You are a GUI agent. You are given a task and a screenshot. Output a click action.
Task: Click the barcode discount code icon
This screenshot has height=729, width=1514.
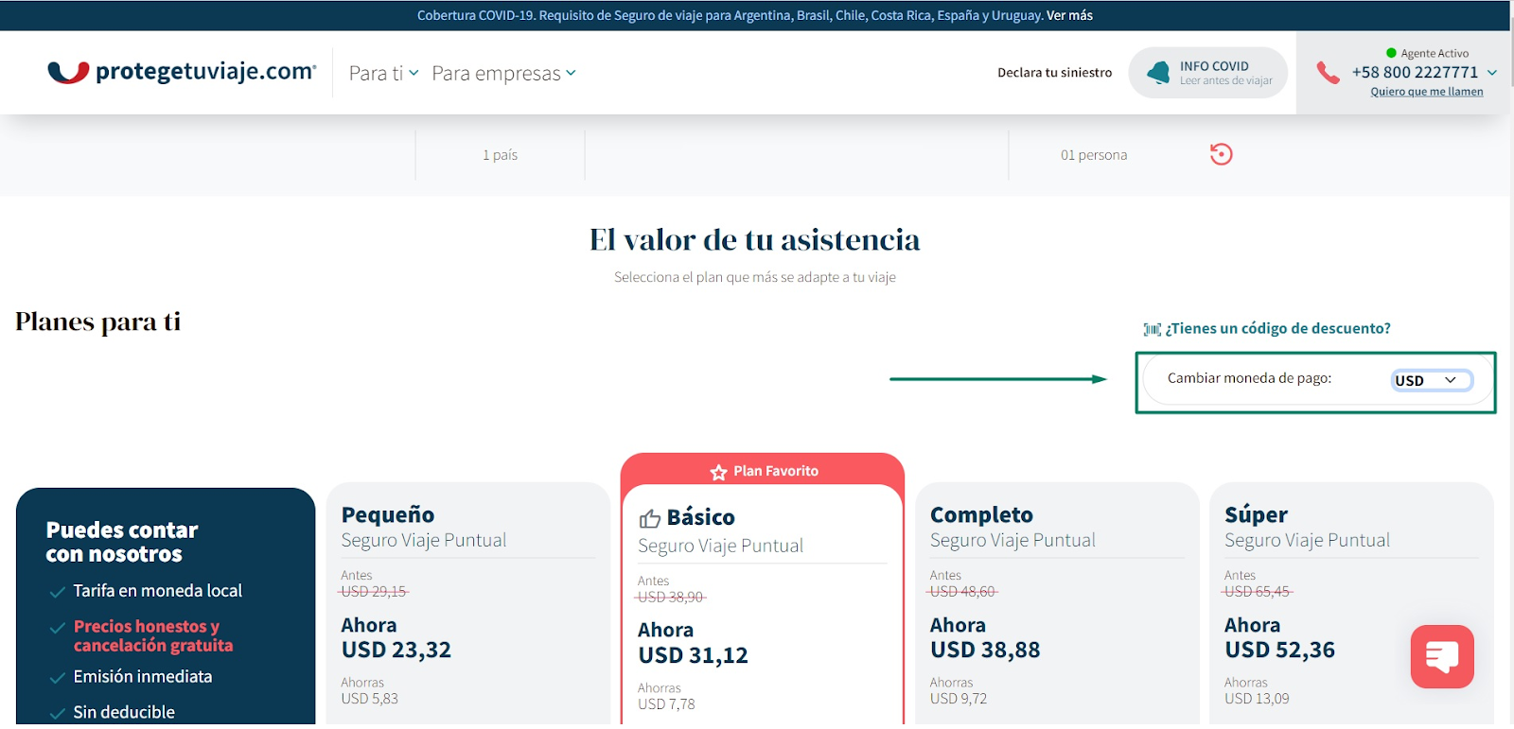tap(1152, 329)
